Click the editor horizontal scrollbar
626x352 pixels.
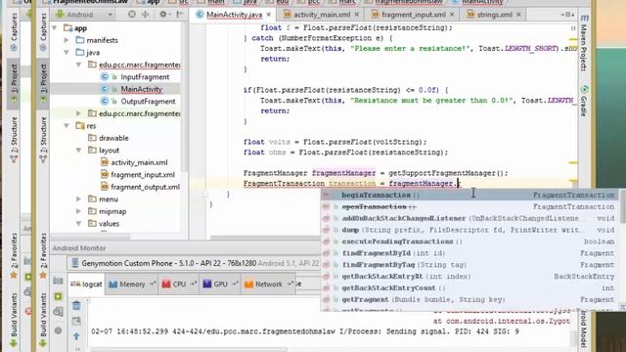(265, 238)
